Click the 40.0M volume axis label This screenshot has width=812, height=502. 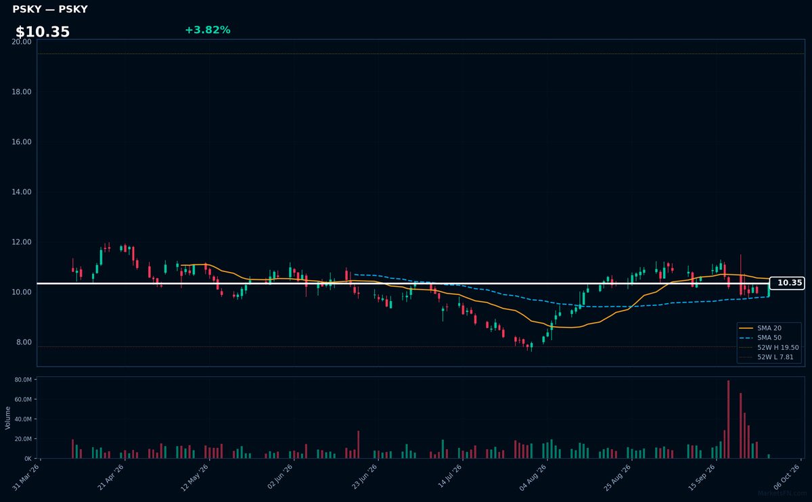[x=24, y=419]
